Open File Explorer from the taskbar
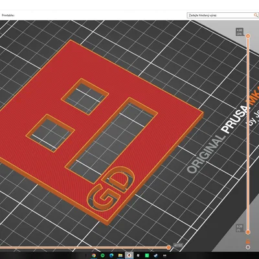Viewport: 259px width, 259px height. (x=120, y=256)
